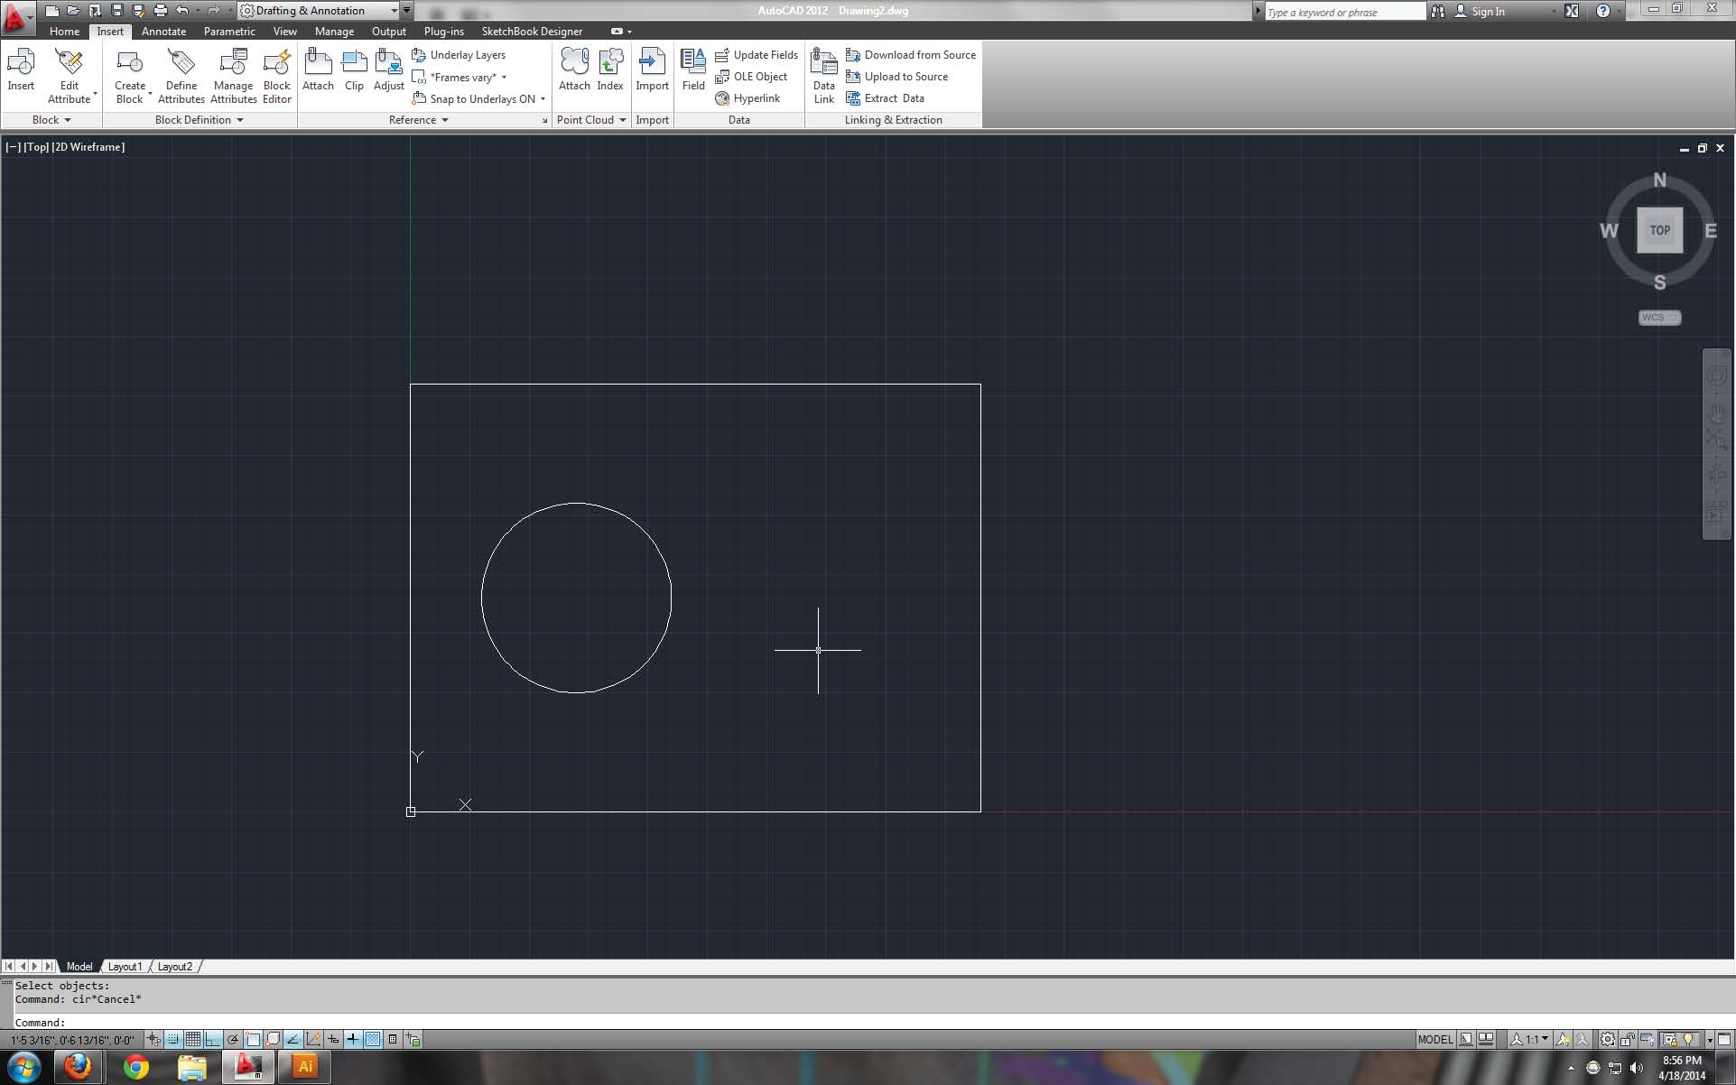Open Google Chrome from the taskbar
Viewport: 1736px width, 1085px height.
point(136,1068)
